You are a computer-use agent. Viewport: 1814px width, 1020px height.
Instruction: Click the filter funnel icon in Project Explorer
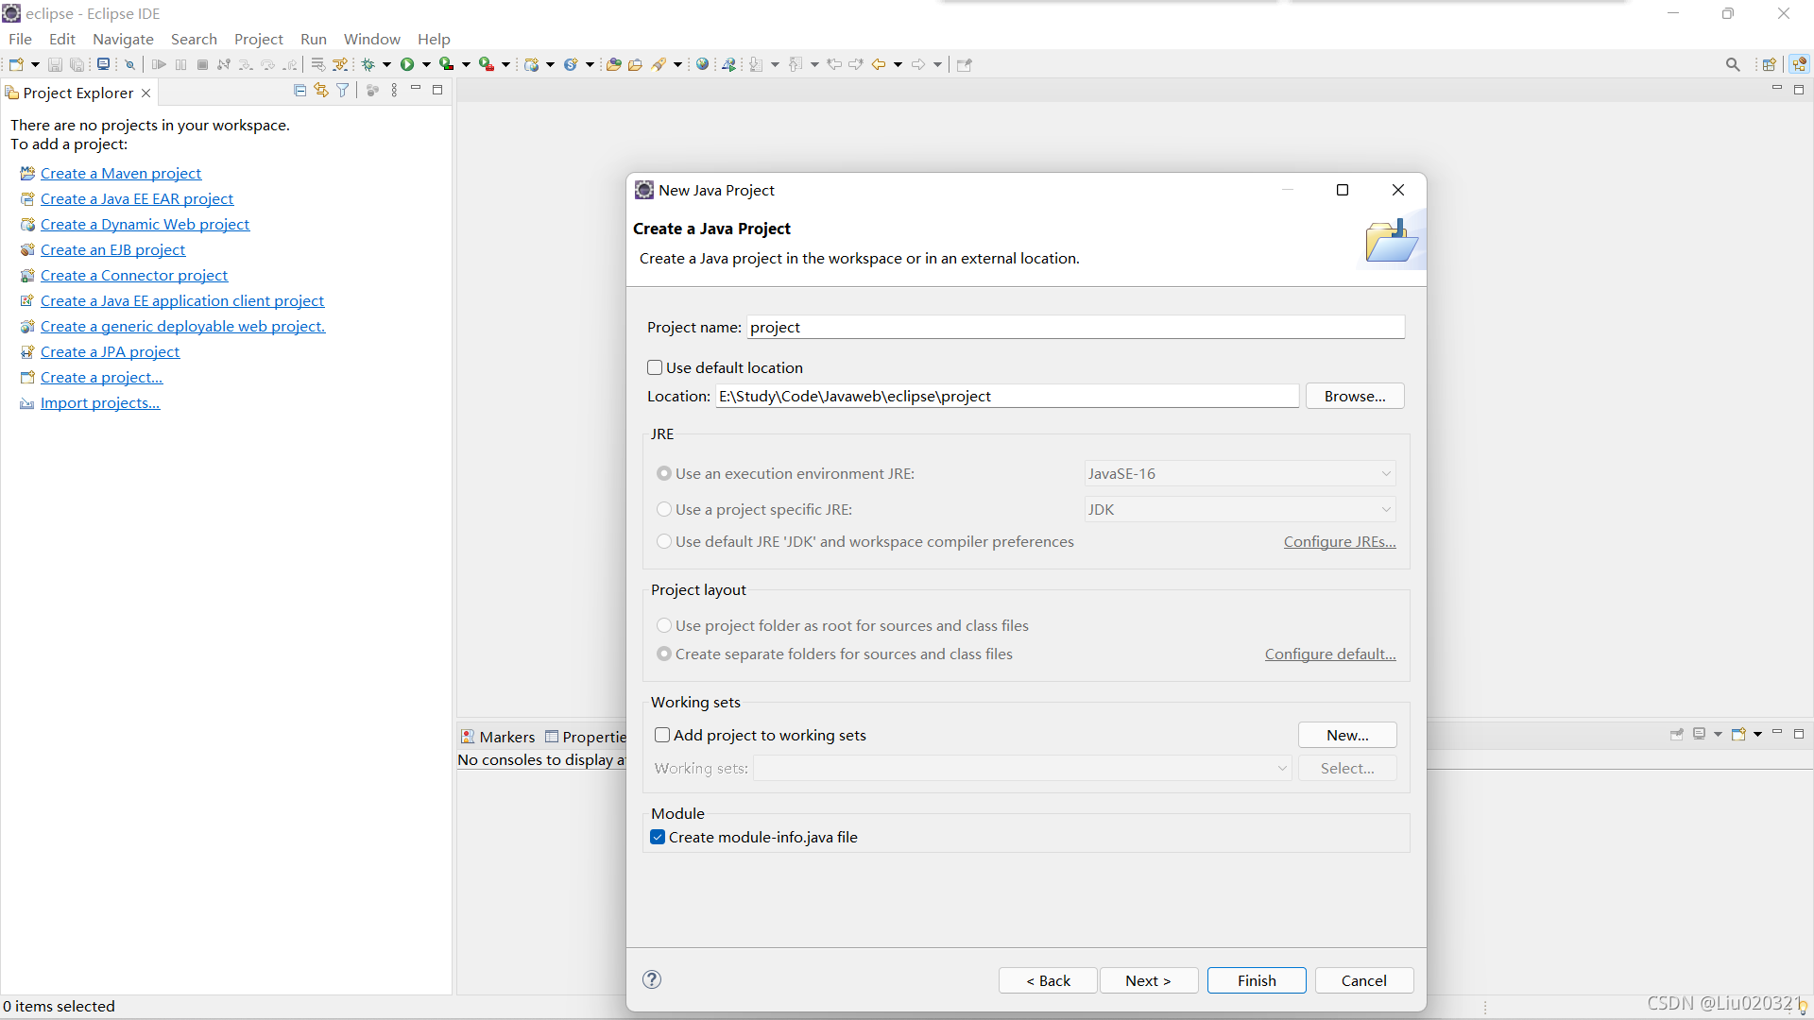[x=343, y=90]
